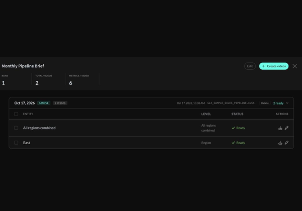Download the All regions combined video
The width and height of the screenshot is (302, 211).
pos(280,128)
